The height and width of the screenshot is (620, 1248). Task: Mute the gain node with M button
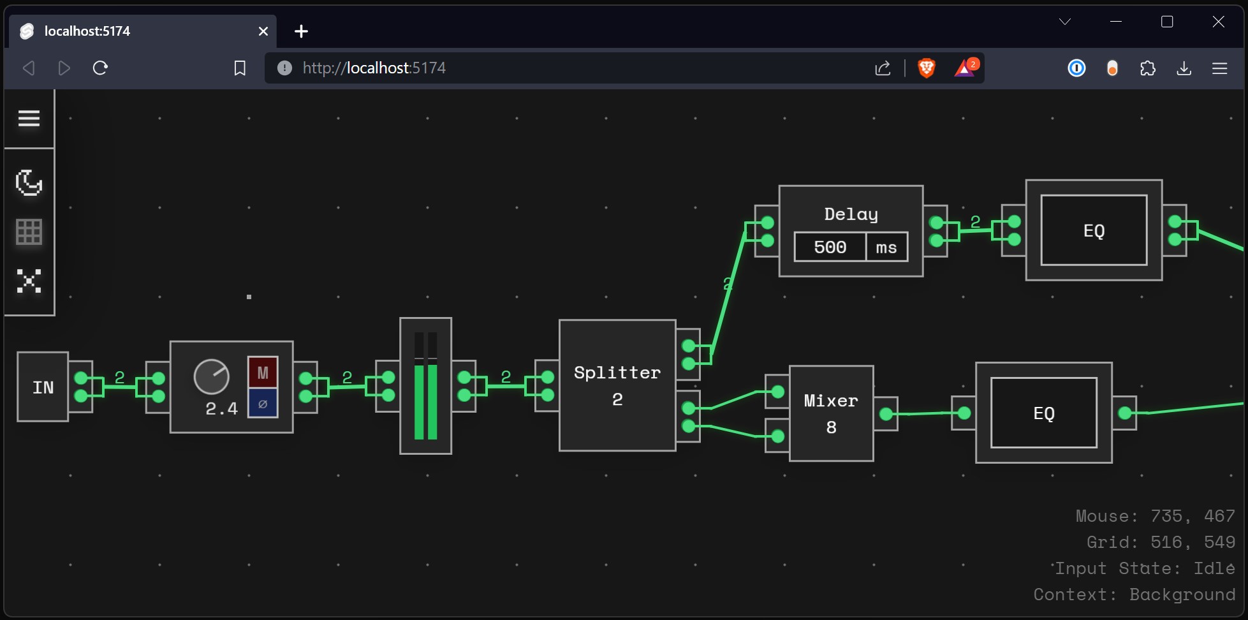[263, 373]
